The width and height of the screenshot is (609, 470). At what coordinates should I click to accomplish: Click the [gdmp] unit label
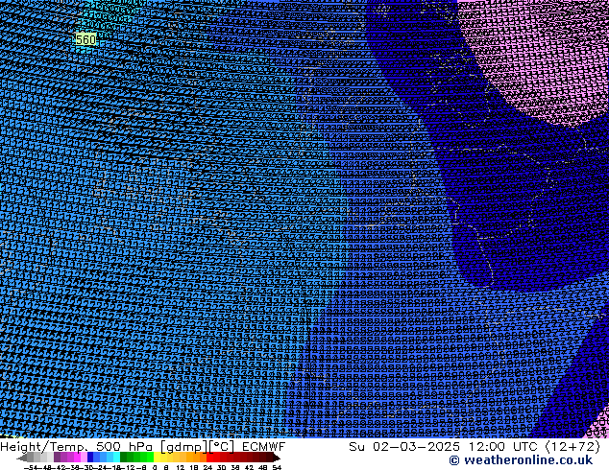pyautogui.click(x=183, y=447)
